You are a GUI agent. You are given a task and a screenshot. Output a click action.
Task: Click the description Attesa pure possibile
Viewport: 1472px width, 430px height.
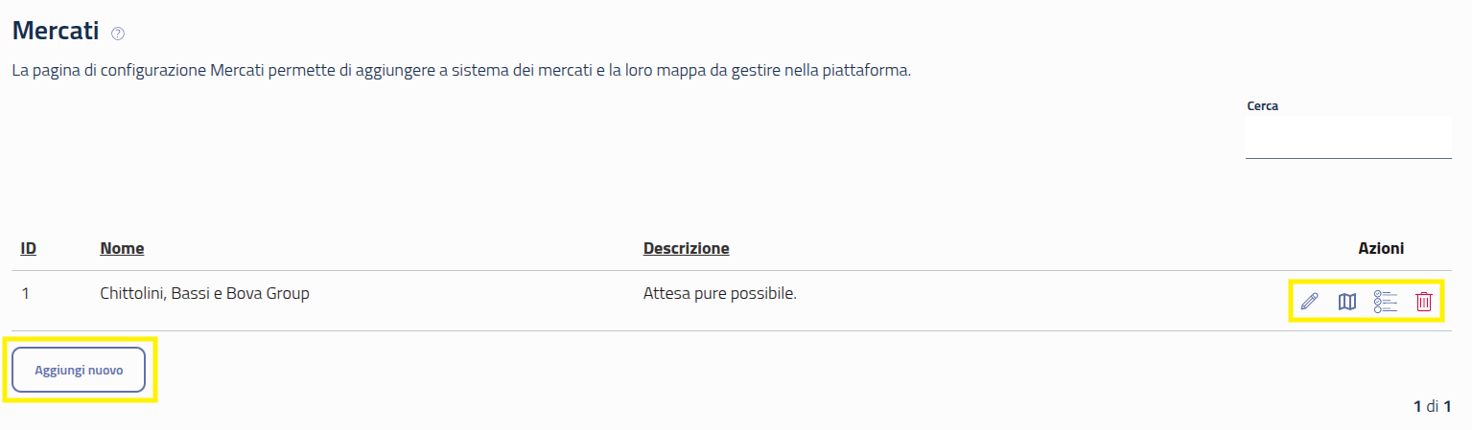pos(720,293)
